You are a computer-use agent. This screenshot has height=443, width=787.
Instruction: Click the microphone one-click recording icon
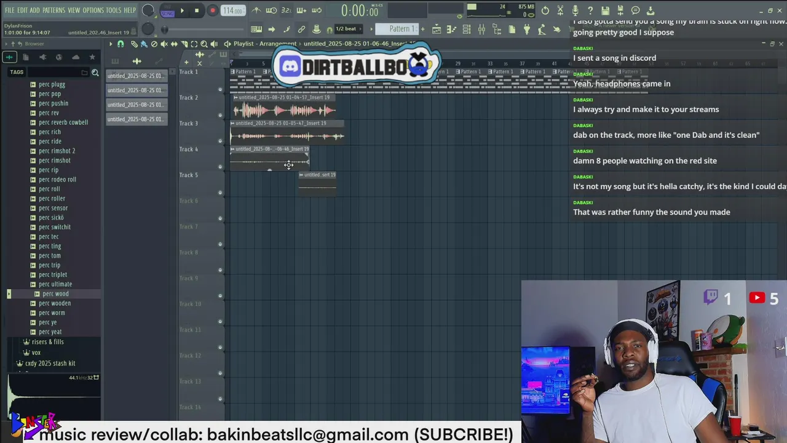tap(575, 10)
